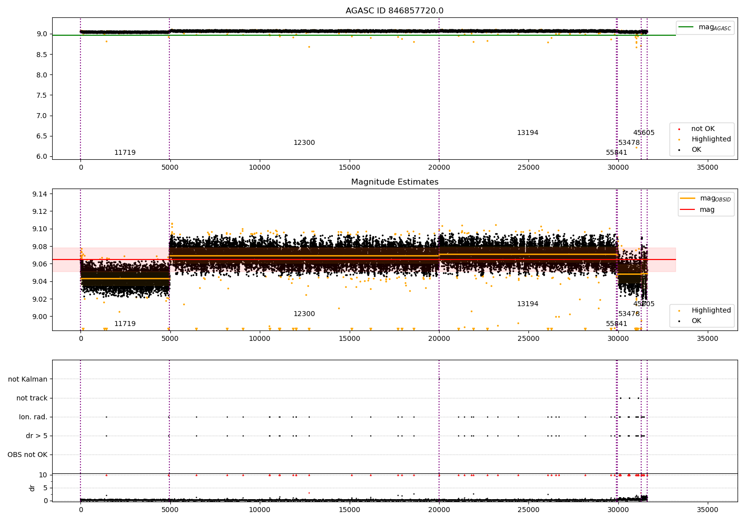The image size is (745, 521).
Task: Click obsid label '13194' in Magnitude Estimates plot
Action: pyautogui.click(x=527, y=304)
